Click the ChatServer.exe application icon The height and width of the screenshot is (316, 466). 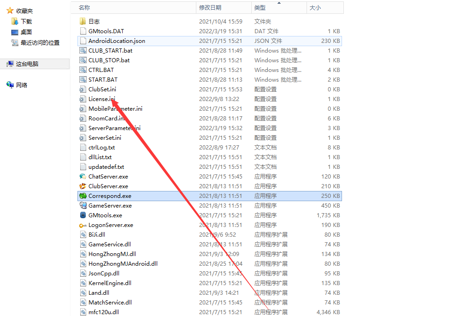(83, 177)
